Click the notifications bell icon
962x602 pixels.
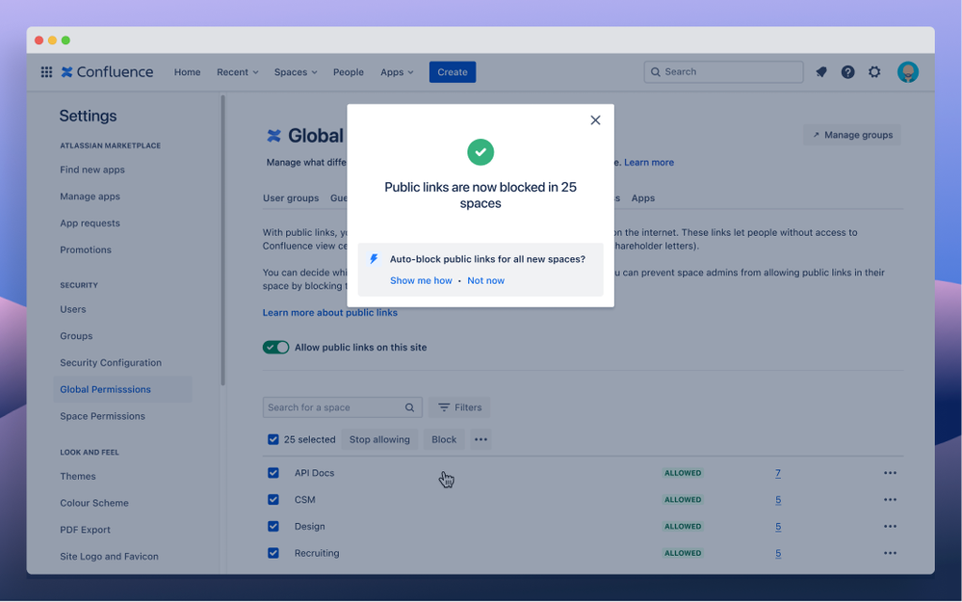coord(820,72)
